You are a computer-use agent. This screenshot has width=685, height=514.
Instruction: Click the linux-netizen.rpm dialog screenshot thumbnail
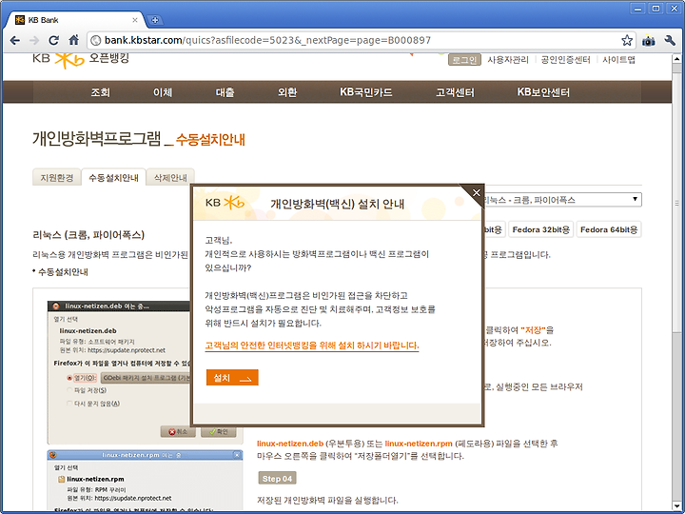pos(145,481)
